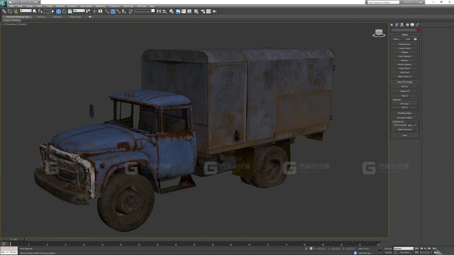The image size is (454, 255).
Task: Click the Use Pivot Point Center icon
Action: [88, 11]
